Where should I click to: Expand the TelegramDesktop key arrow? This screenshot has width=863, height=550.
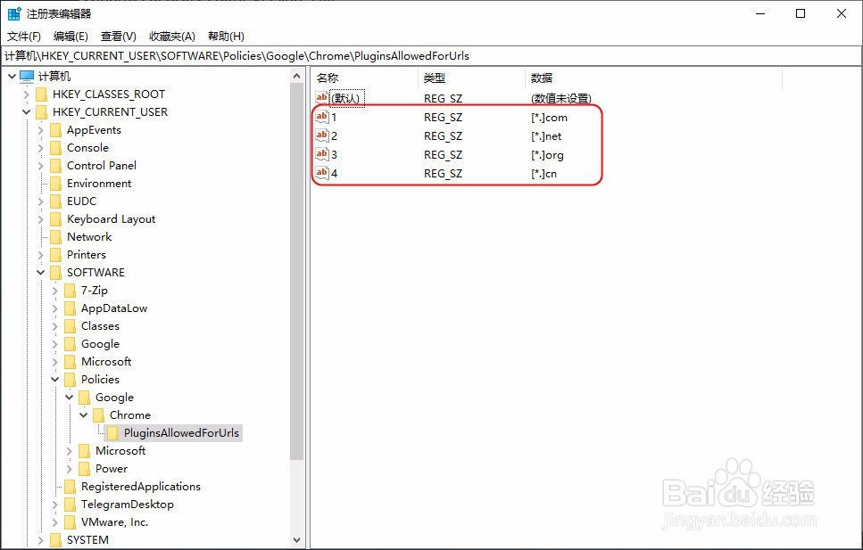pyautogui.click(x=54, y=504)
